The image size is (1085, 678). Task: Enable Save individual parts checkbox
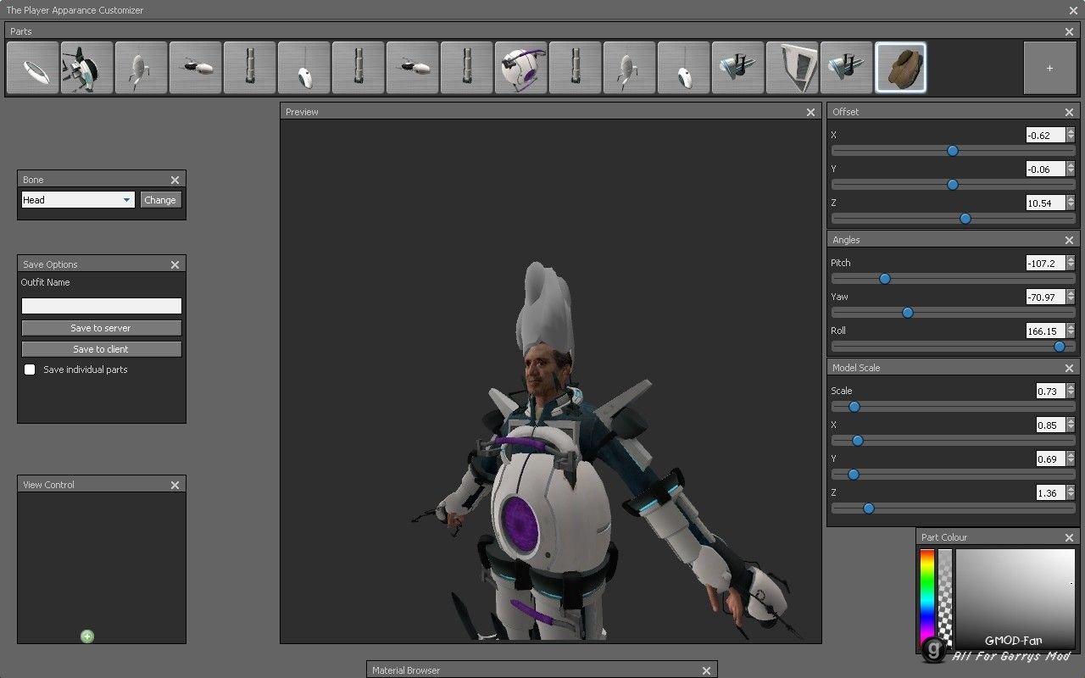pyautogui.click(x=30, y=370)
